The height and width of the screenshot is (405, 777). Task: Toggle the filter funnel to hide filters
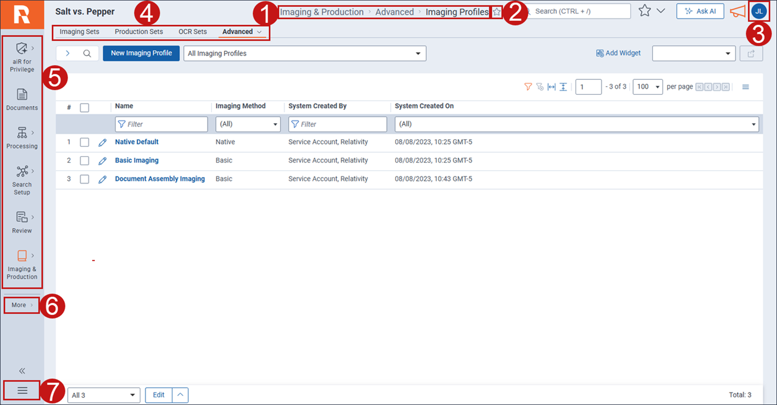click(527, 87)
